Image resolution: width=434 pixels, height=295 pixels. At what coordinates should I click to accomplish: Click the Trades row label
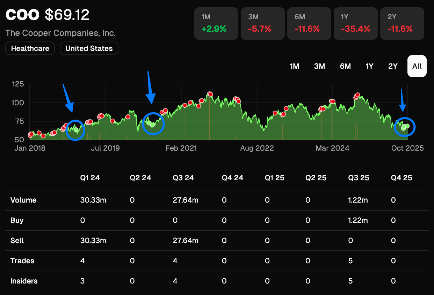pos(22,261)
